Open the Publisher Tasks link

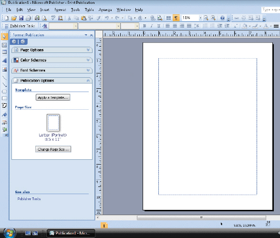click(x=29, y=199)
